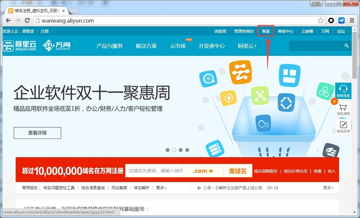Expand the .com domain suffix dropdown

(x=203, y=171)
